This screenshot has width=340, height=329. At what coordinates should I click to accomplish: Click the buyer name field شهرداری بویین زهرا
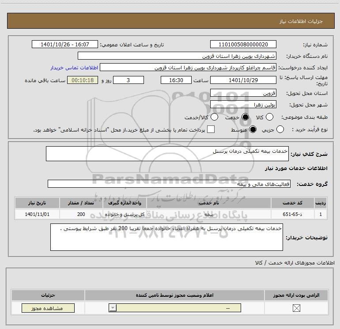tap(177, 56)
